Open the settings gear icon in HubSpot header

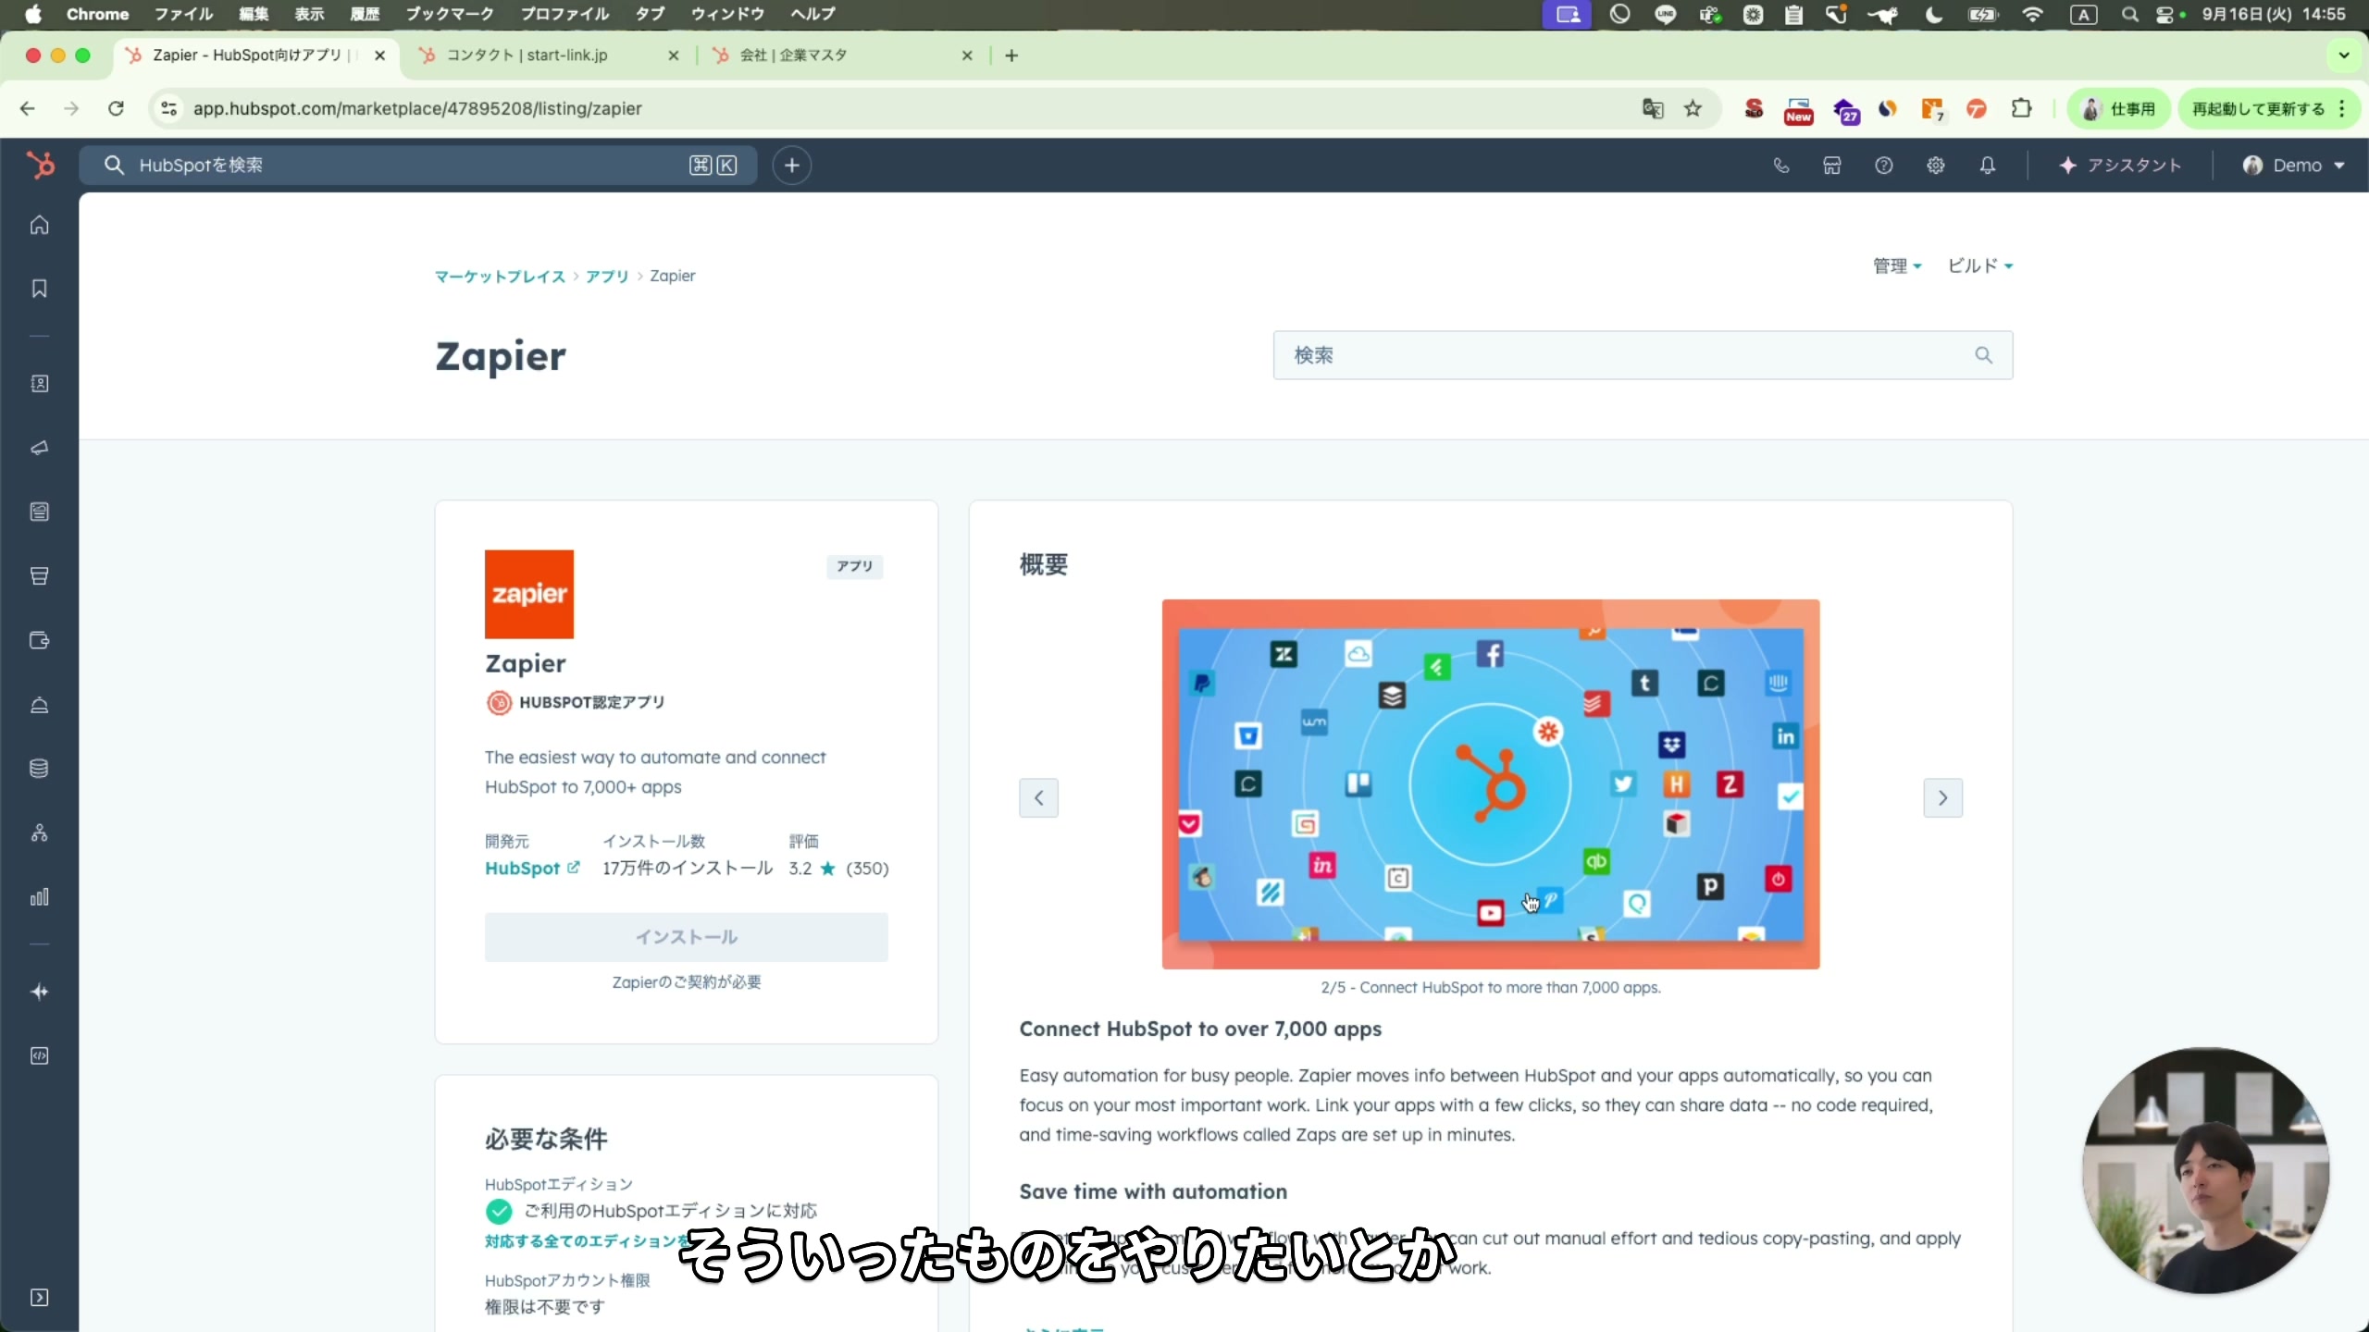pos(1936,166)
